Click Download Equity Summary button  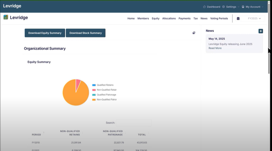point(45,33)
